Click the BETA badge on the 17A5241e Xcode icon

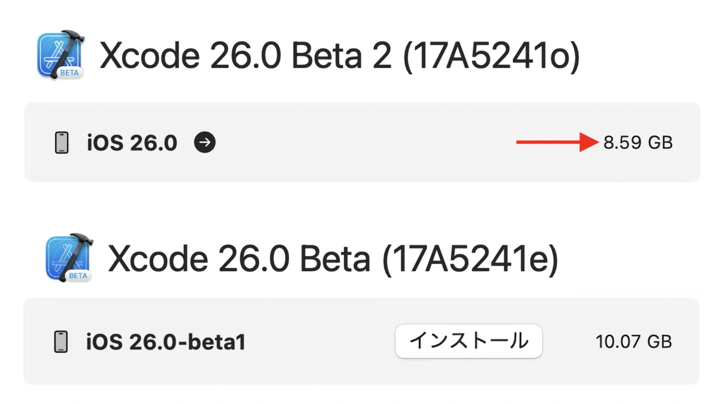click(78, 276)
